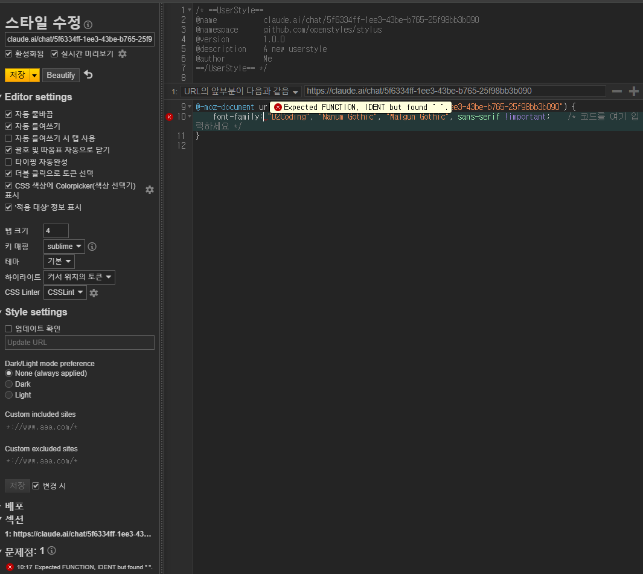Toggle 변경 시 checkbox

tap(36, 486)
